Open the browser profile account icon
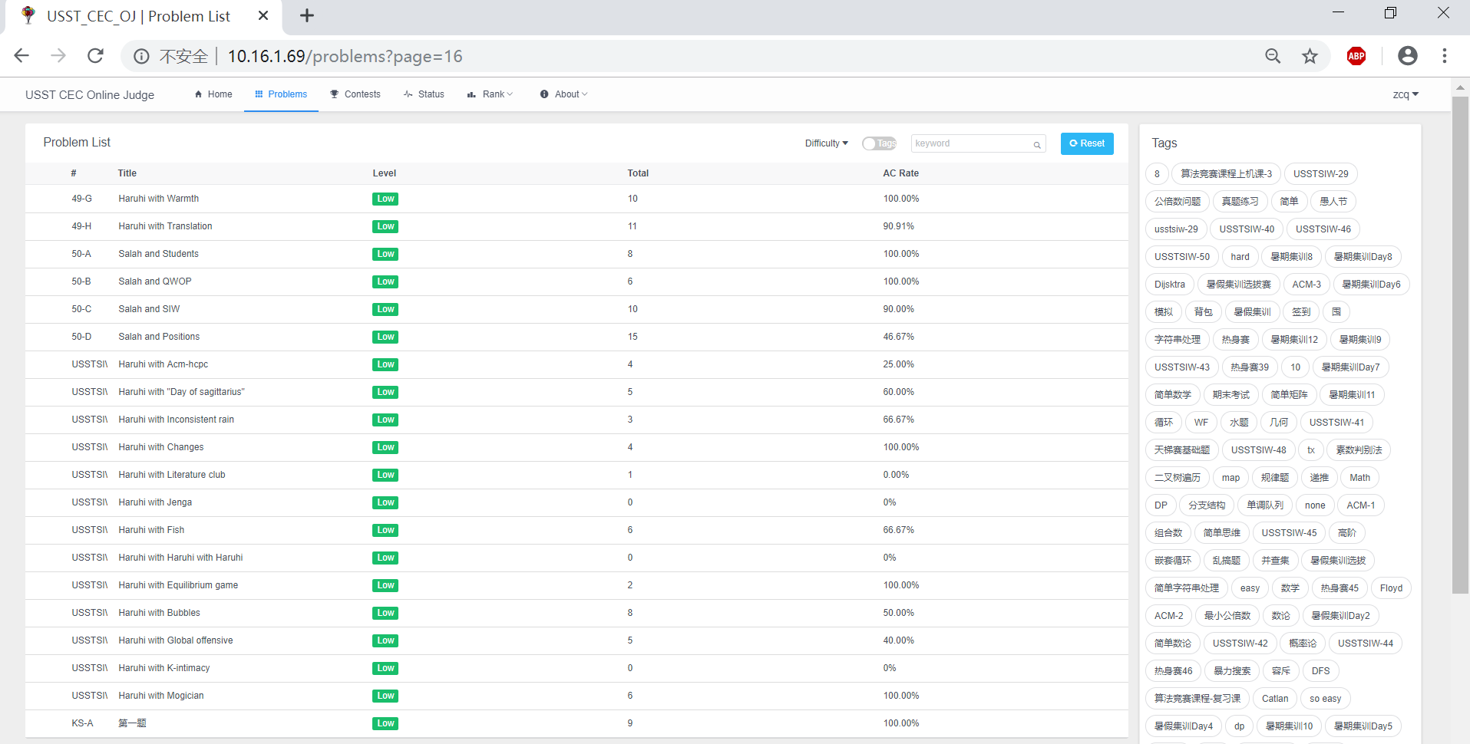1470x744 pixels. 1407,56
